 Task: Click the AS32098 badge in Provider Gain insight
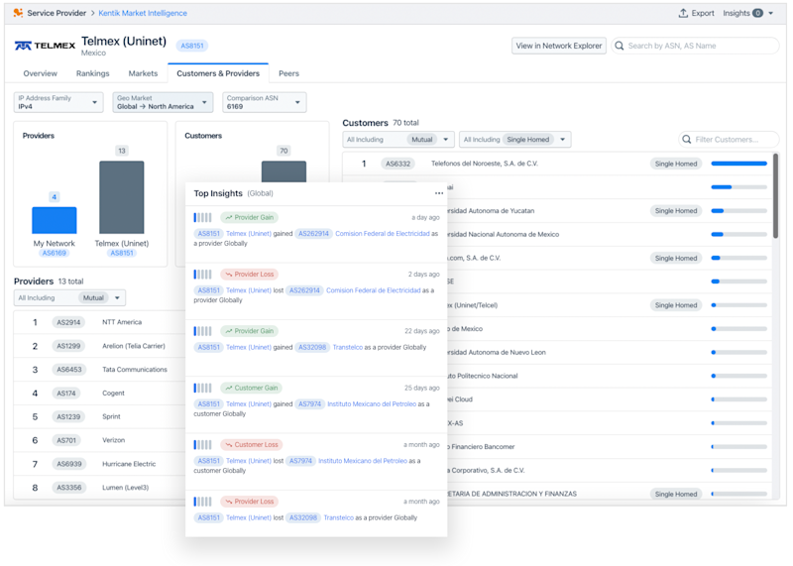(312, 348)
